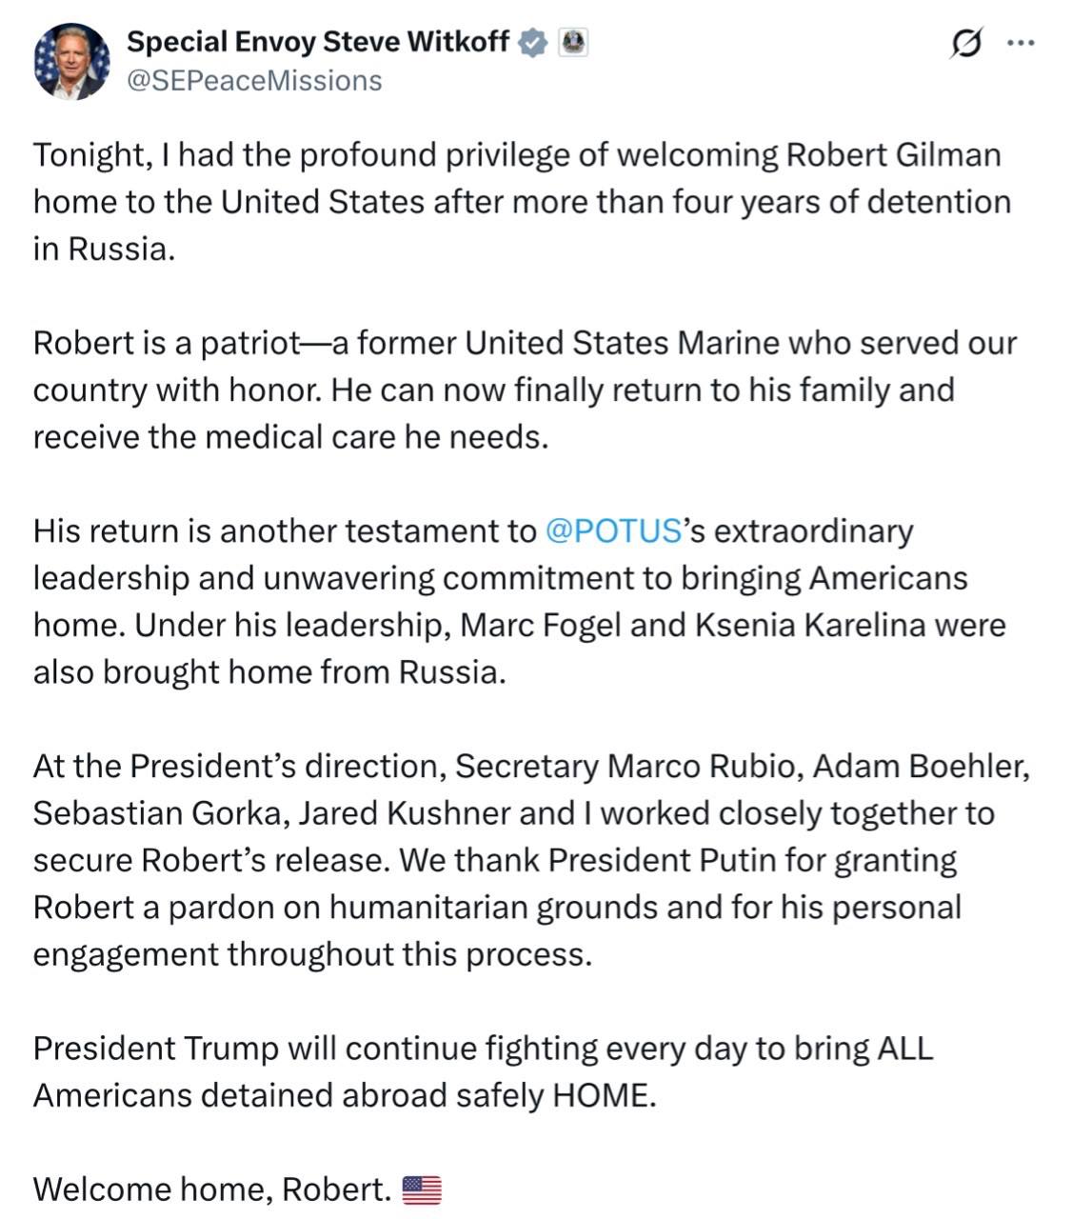Click the paragraph beginning 'Tonight, I had'
This screenshot has height=1219, width=1072.
[x=522, y=202]
